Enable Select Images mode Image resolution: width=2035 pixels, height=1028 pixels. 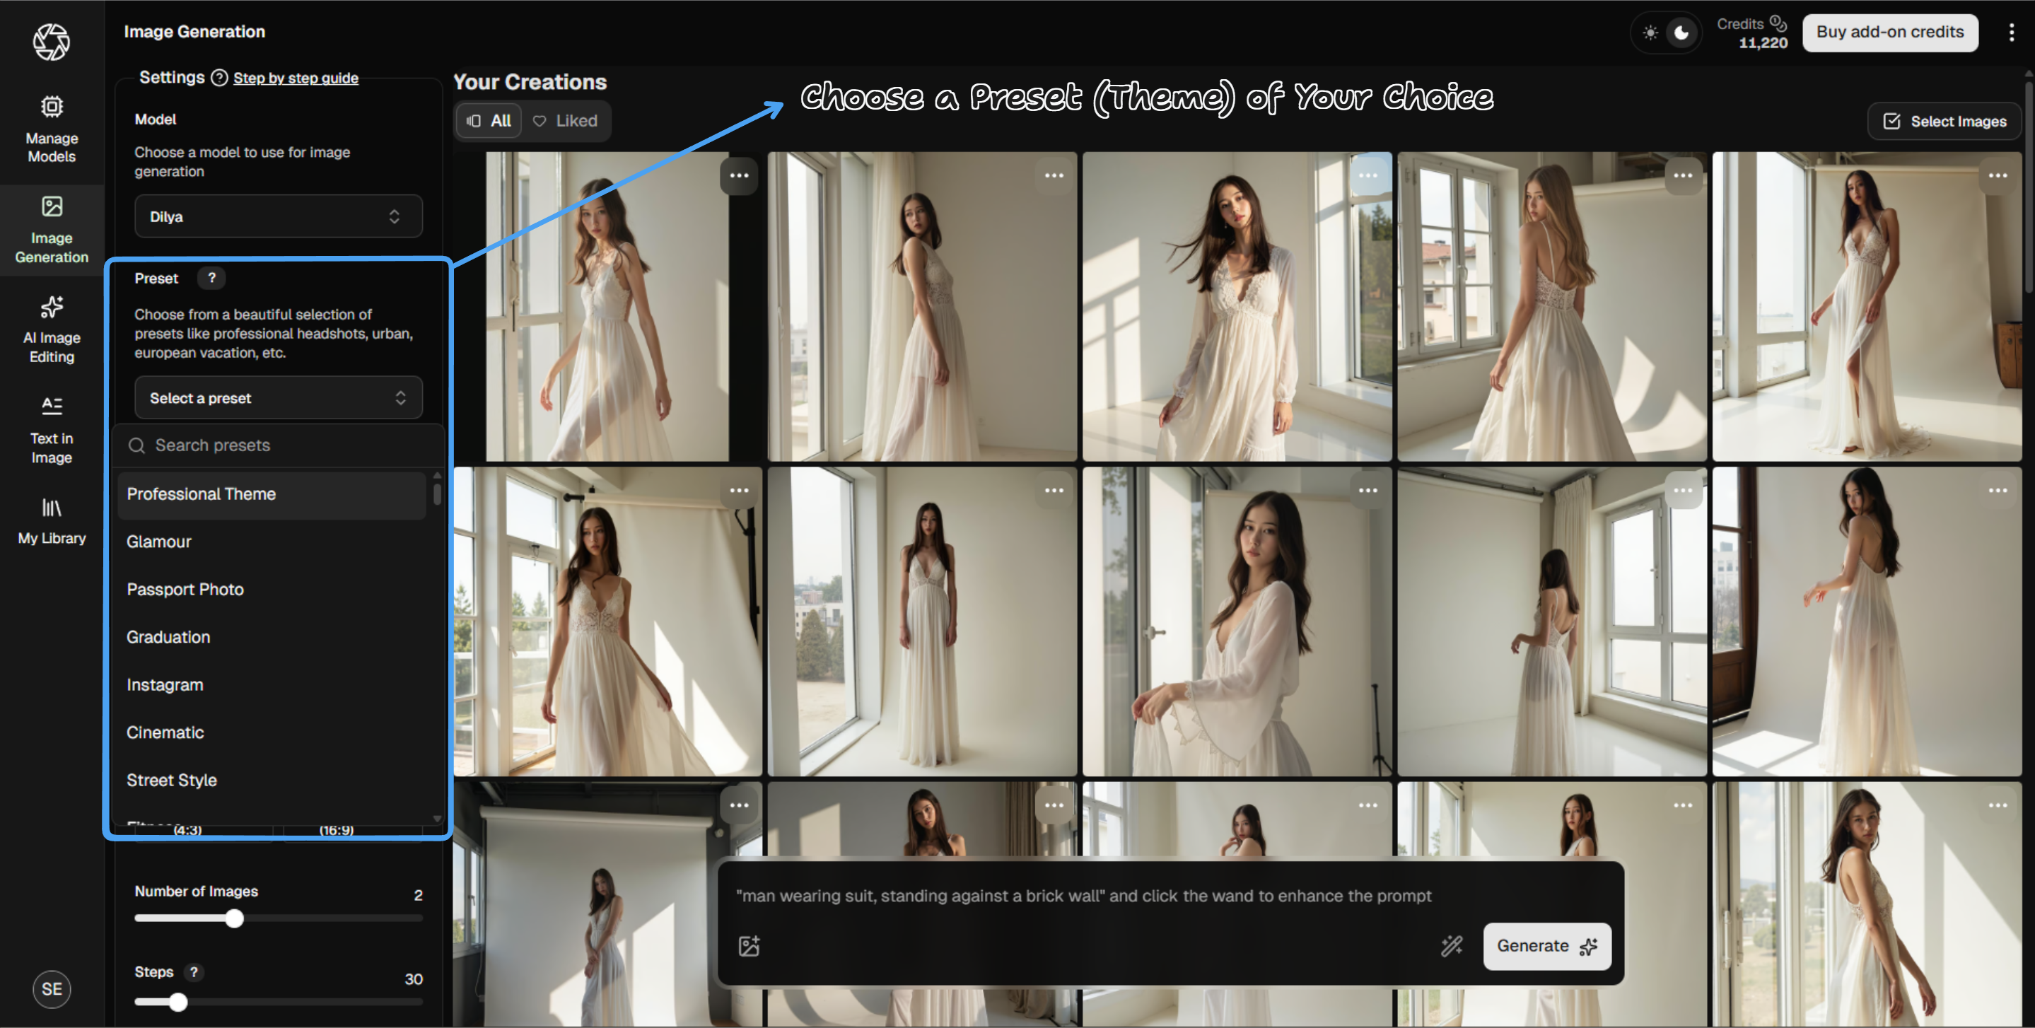coord(1944,121)
